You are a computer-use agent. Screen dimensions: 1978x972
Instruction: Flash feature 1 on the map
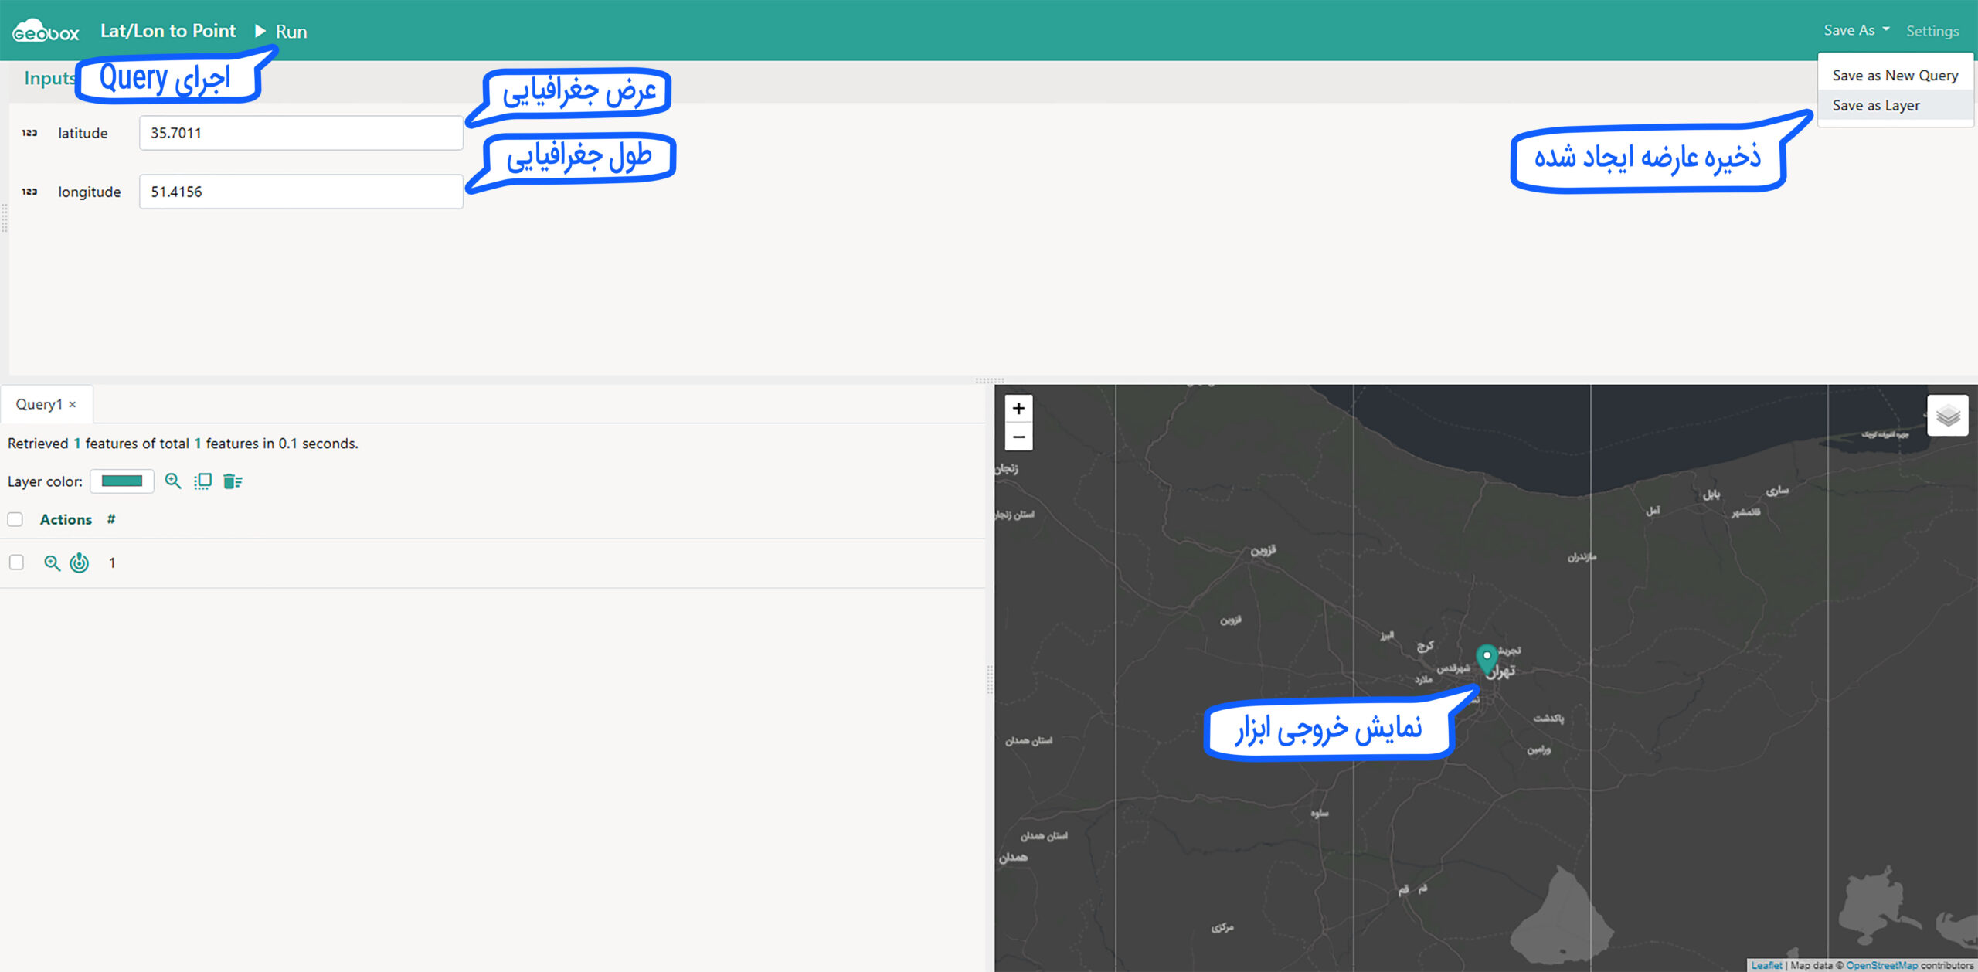[x=80, y=563]
